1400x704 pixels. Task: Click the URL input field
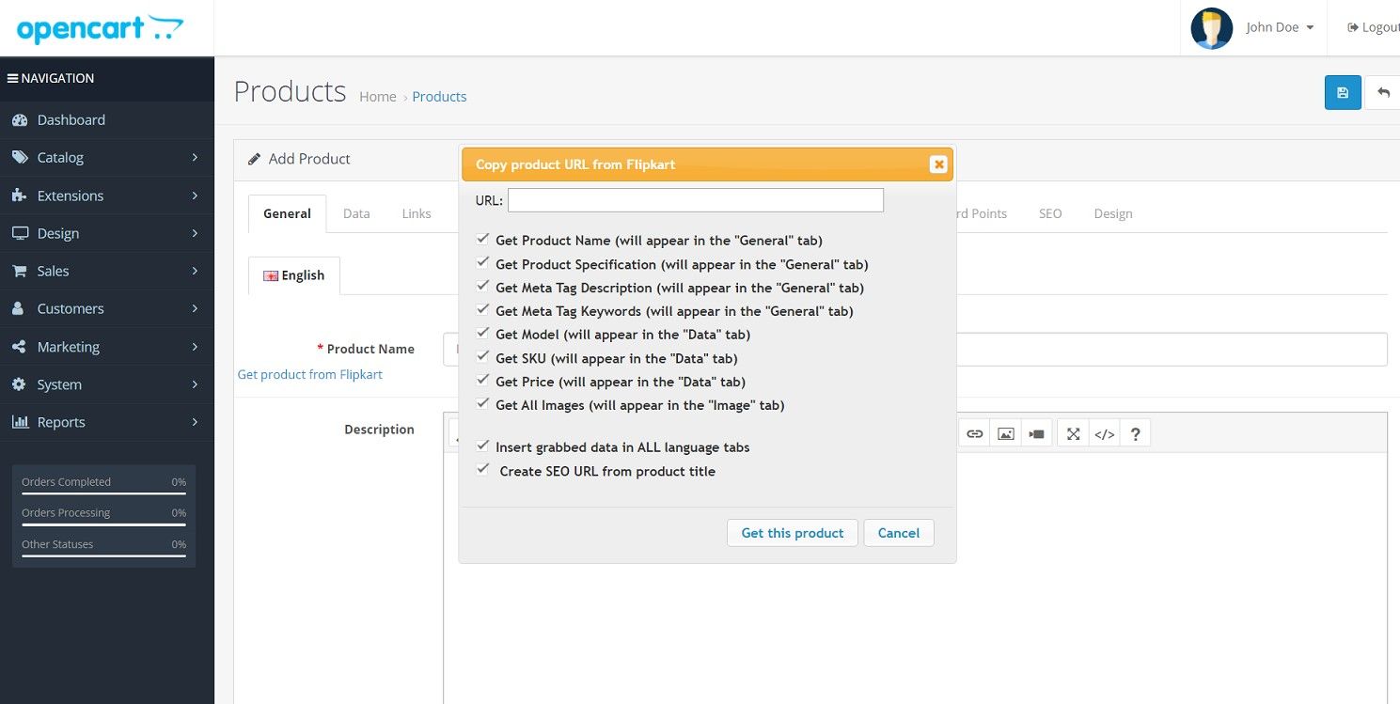[x=695, y=200]
